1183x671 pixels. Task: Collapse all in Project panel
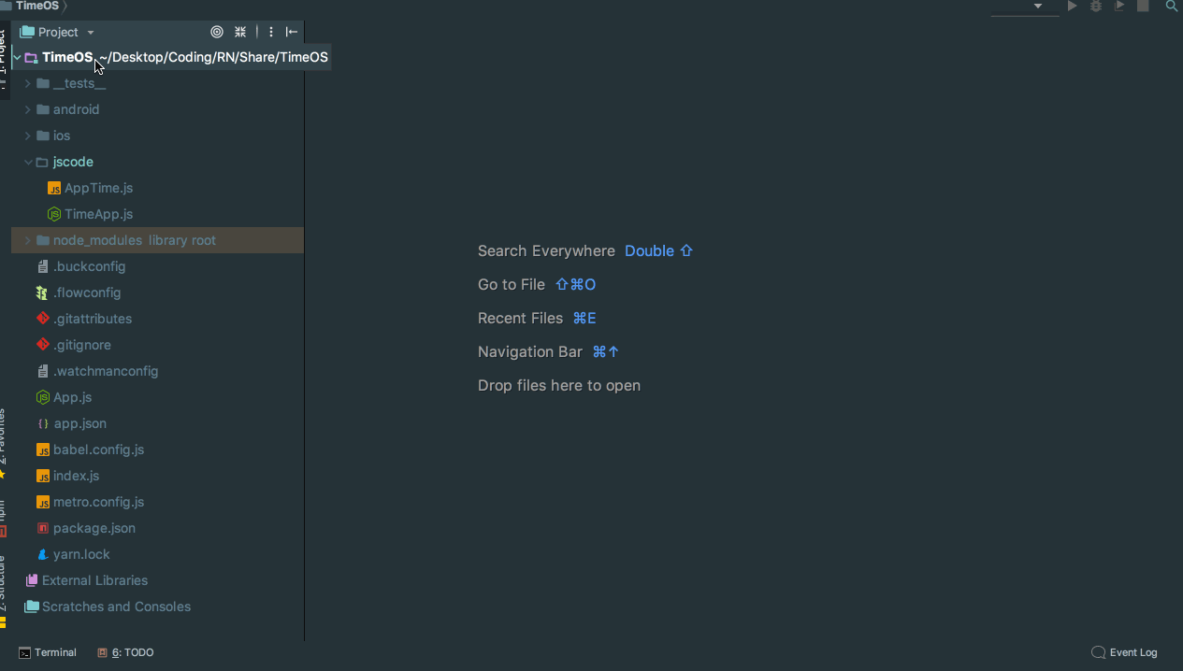[240, 32]
